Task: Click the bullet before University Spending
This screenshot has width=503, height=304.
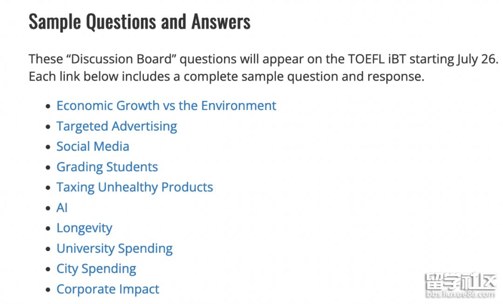Action: 48,249
